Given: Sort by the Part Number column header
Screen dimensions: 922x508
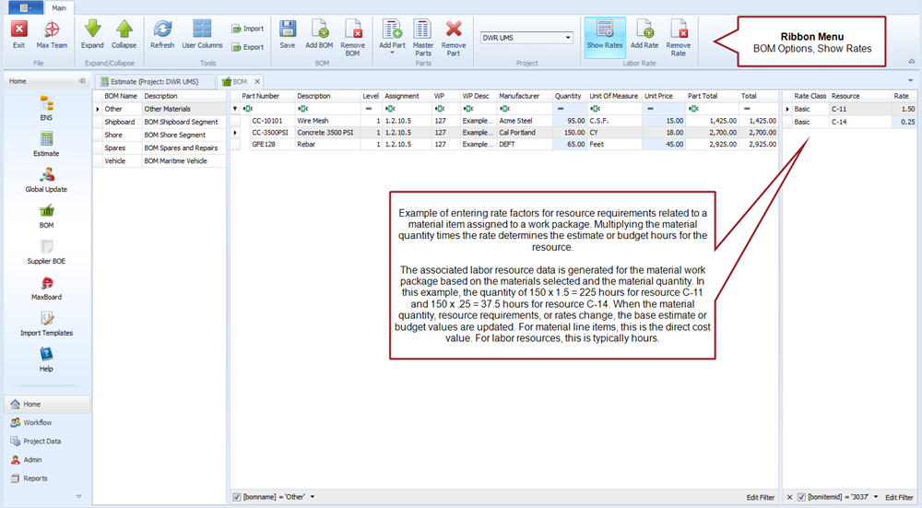Looking at the screenshot, I should 261,96.
